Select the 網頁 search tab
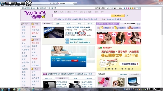The height and width of the screenshot is (91, 163). (56, 12)
